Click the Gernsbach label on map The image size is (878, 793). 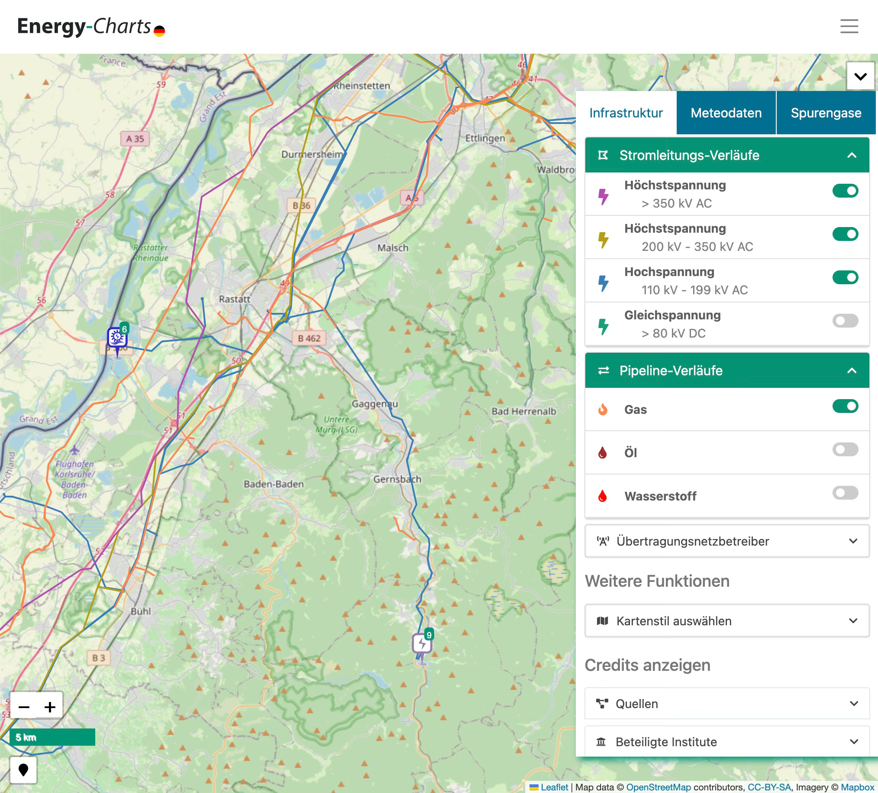397,479
